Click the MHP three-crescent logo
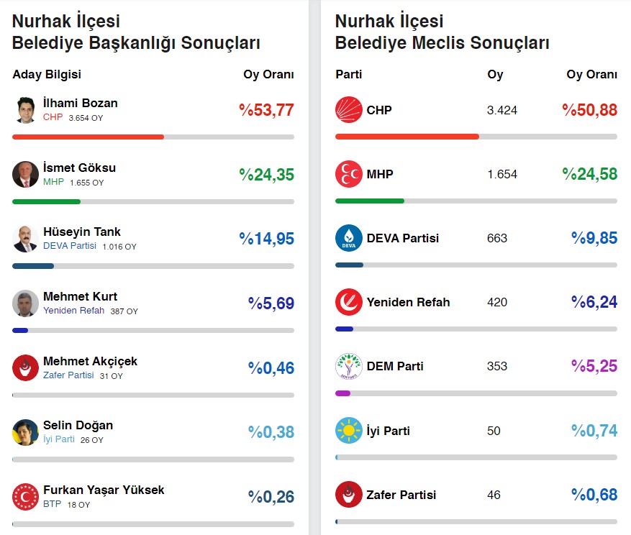631x535 pixels. point(349,174)
